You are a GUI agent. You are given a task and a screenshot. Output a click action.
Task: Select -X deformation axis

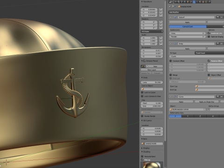coord(213,116)
